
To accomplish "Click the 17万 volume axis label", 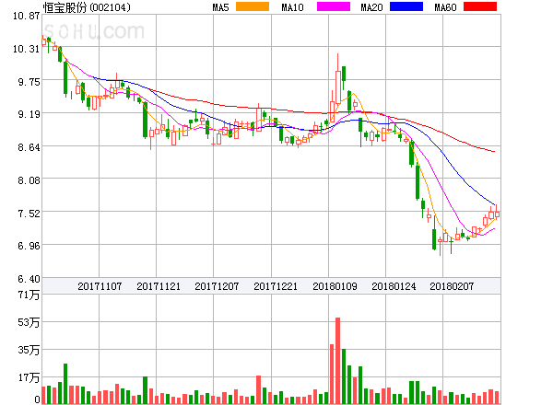I will (x=29, y=378).
